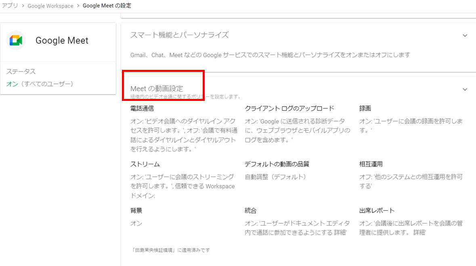The width and height of the screenshot is (476, 266).
Task: Click the 会議のストリーミング description text
Action: click(x=182, y=186)
